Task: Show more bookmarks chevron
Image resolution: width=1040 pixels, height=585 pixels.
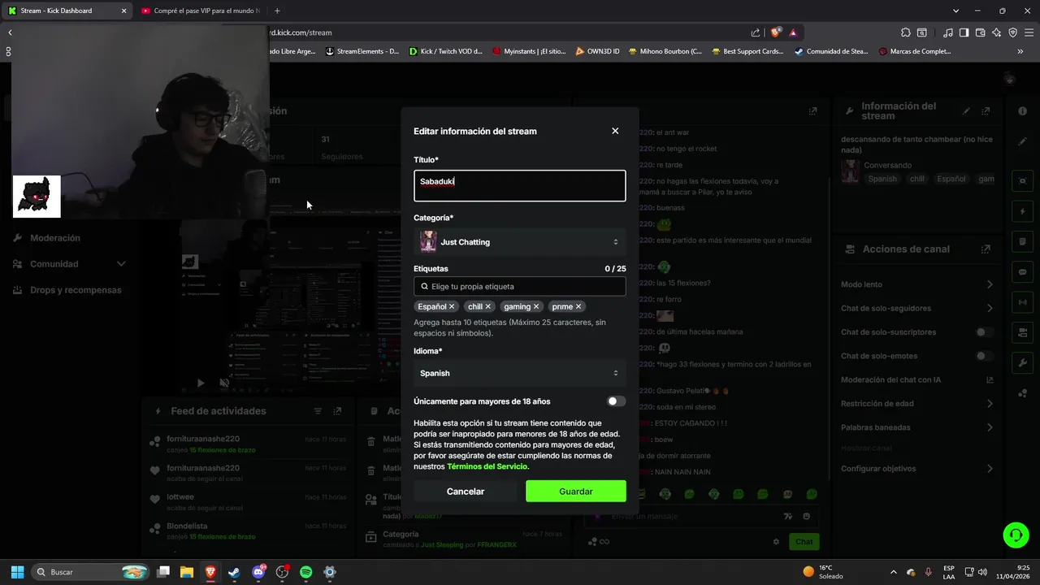Action: pyautogui.click(x=1020, y=51)
